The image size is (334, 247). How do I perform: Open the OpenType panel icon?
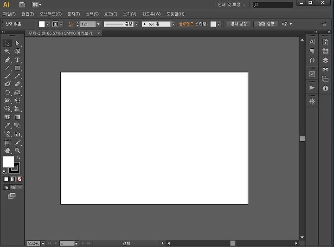pyautogui.click(x=312, y=60)
